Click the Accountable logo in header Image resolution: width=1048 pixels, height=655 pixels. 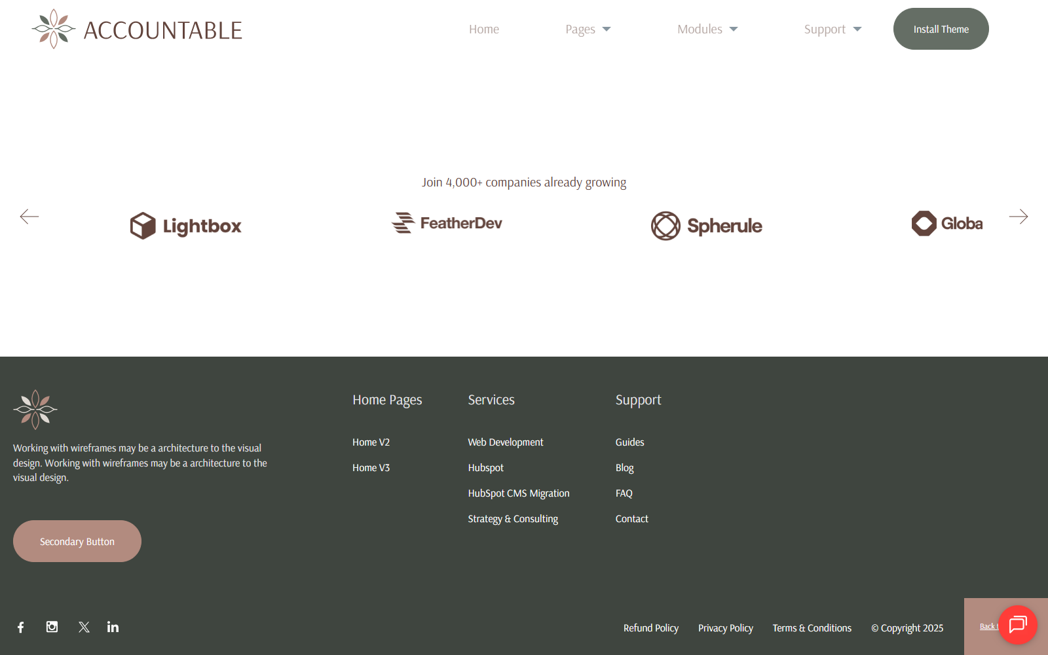pos(137,29)
